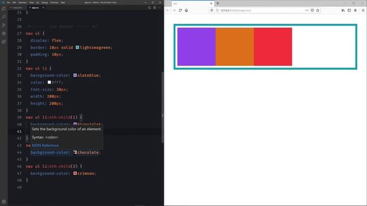
Task: Open the Edit menu in VS Code
Action: pyautogui.click(x=14, y=2)
